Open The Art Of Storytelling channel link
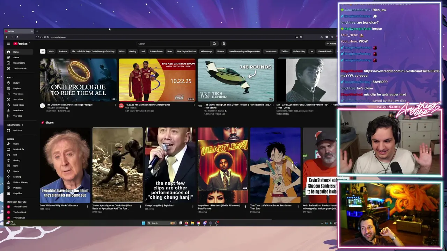The width and height of the screenshot is (447, 251). pyautogui.click(x=56, y=108)
